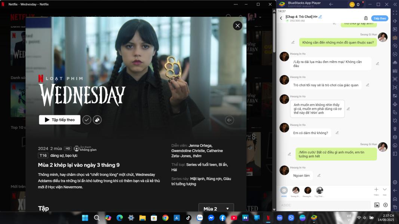
Task: Open Windows Start menu
Action: click(x=85, y=218)
